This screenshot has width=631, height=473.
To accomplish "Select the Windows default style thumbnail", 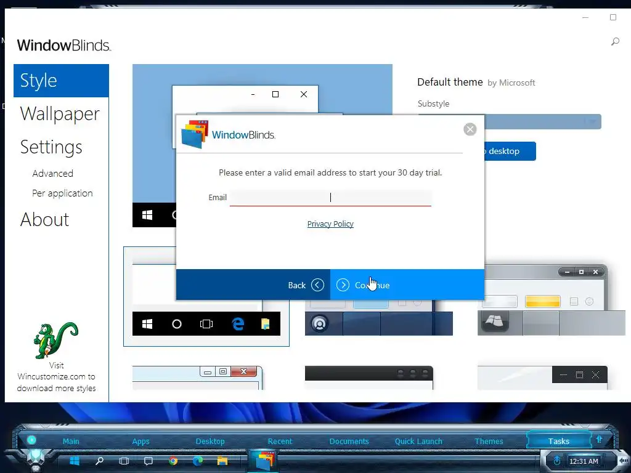I will 206,296.
